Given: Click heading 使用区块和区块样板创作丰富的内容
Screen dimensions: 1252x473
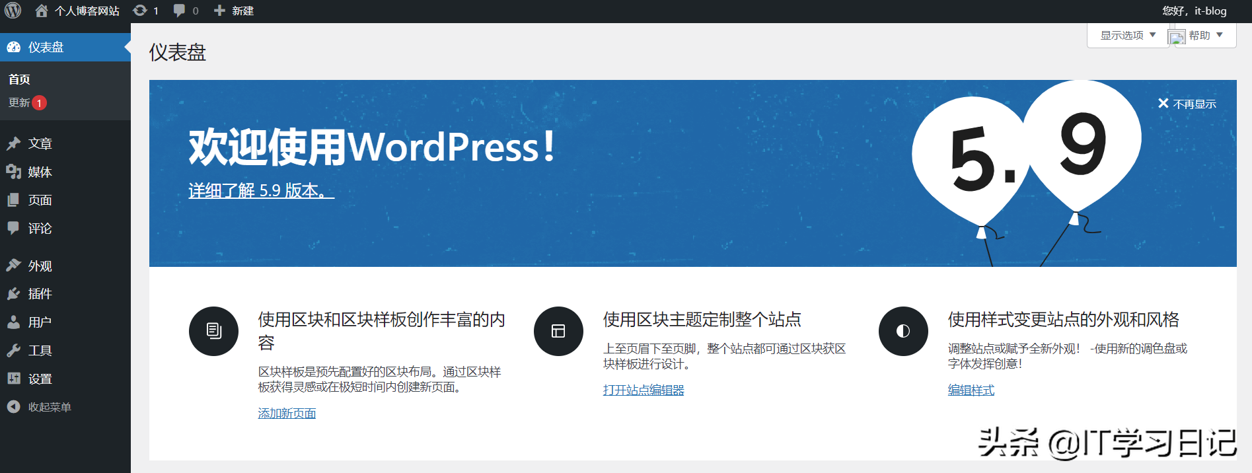Looking at the screenshot, I should coord(382,331).
